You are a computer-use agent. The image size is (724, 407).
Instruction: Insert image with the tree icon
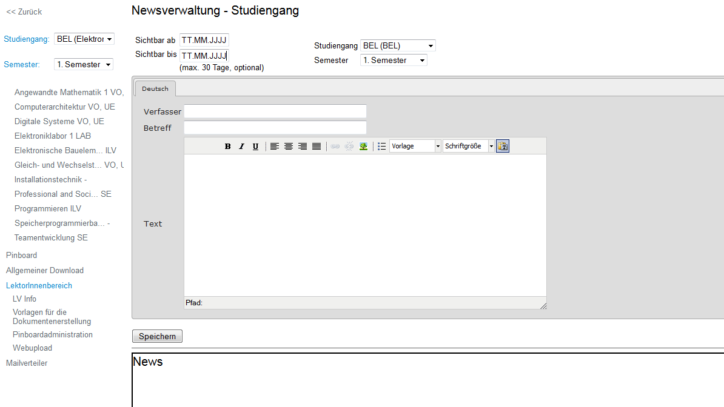[363, 147]
